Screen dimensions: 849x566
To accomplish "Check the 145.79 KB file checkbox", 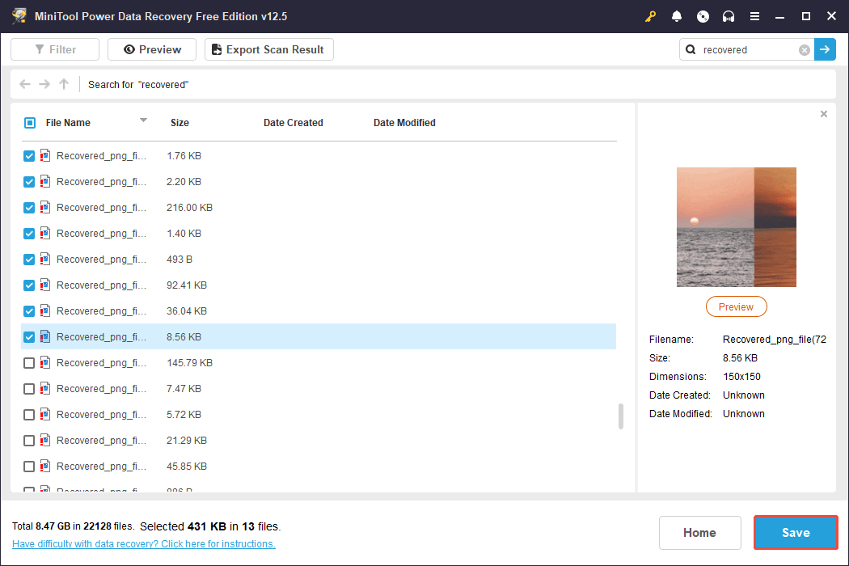I will click(29, 363).
